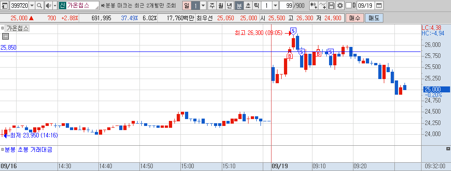The height and width of the screenshot is (171, 451).
Task: Click the 최저 23,950 (14:16) low annotation
Action: pyautogui.click(x=34, y=135)
